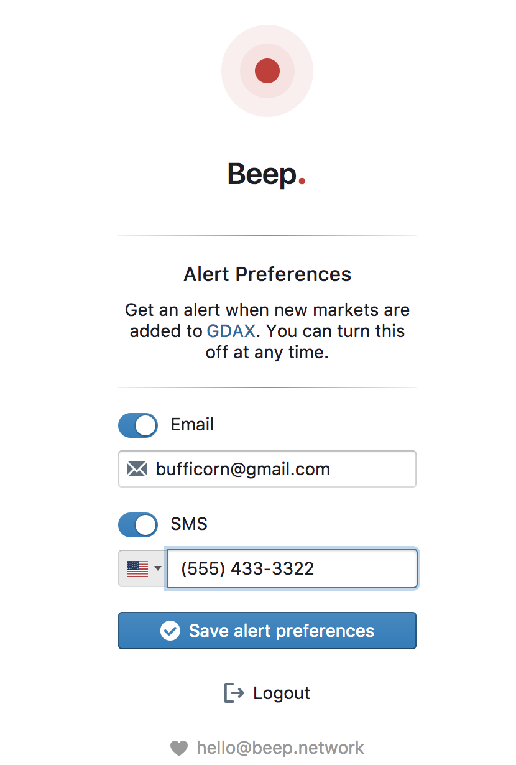Click the red Beep logo circle
The height and width of the screenshot is (765, 516).
tap(267, 71)
